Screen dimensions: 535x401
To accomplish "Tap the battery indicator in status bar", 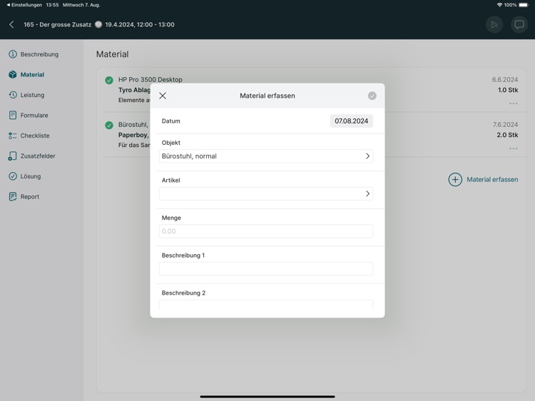I will 524,5.
